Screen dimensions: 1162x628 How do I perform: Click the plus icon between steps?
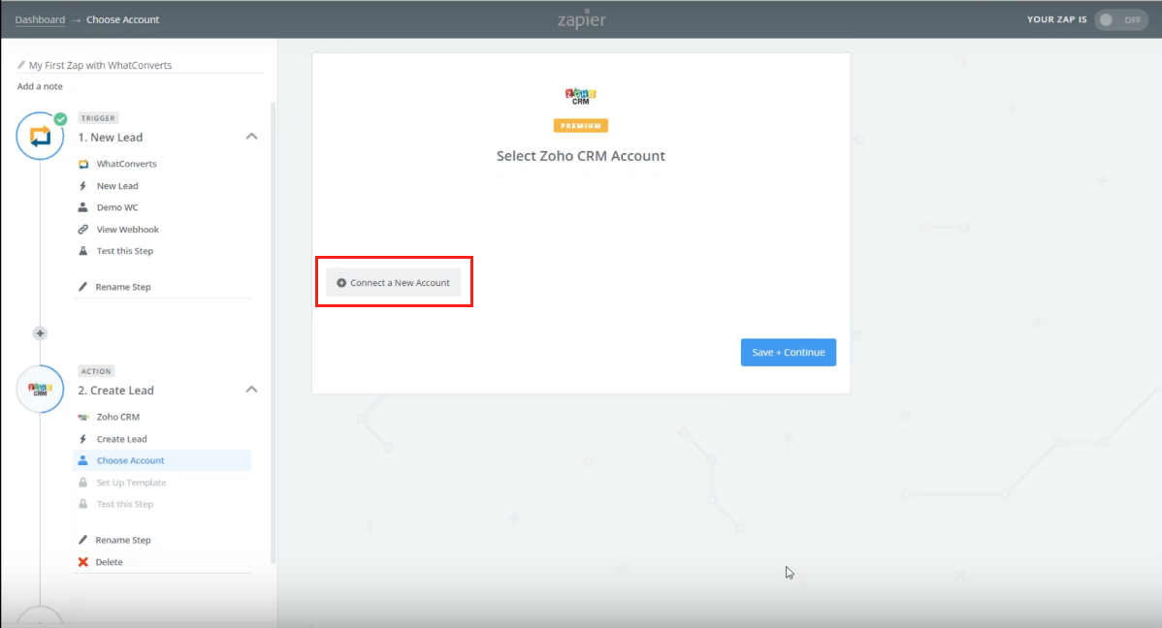[40, 333]
